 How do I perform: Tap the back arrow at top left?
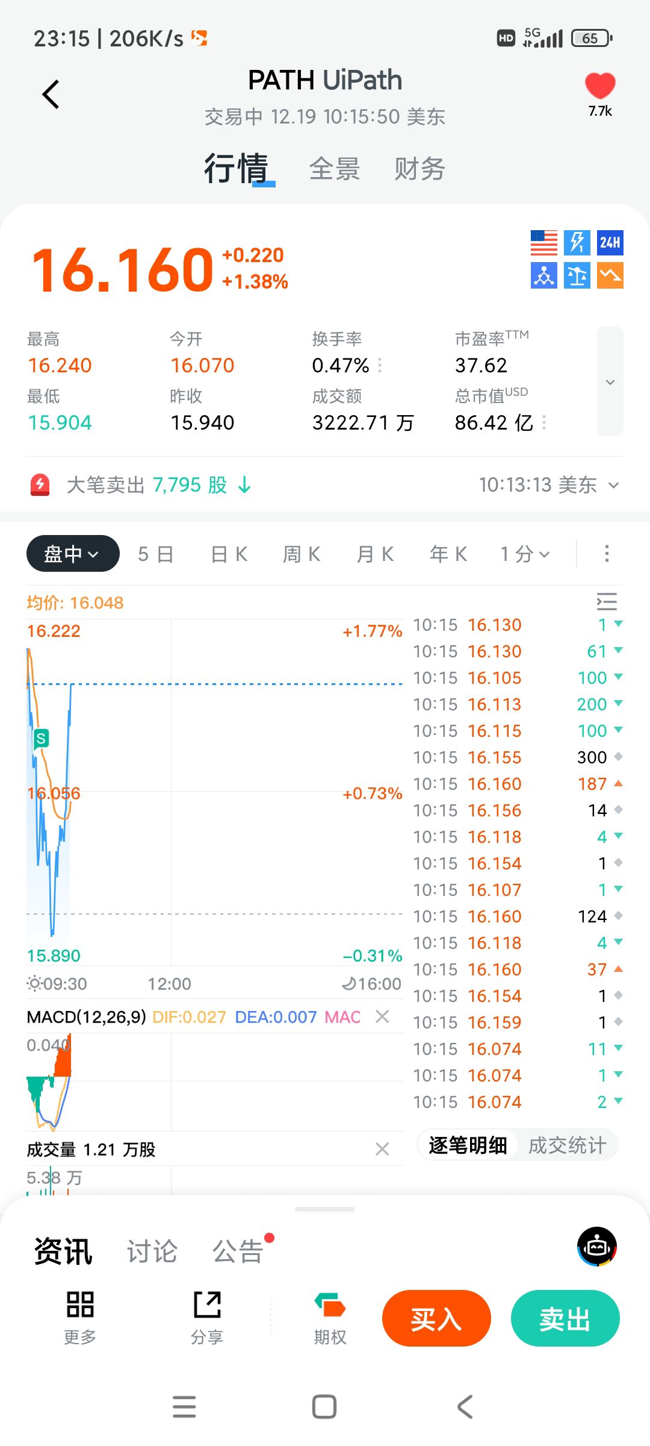[x=51, y=95]
